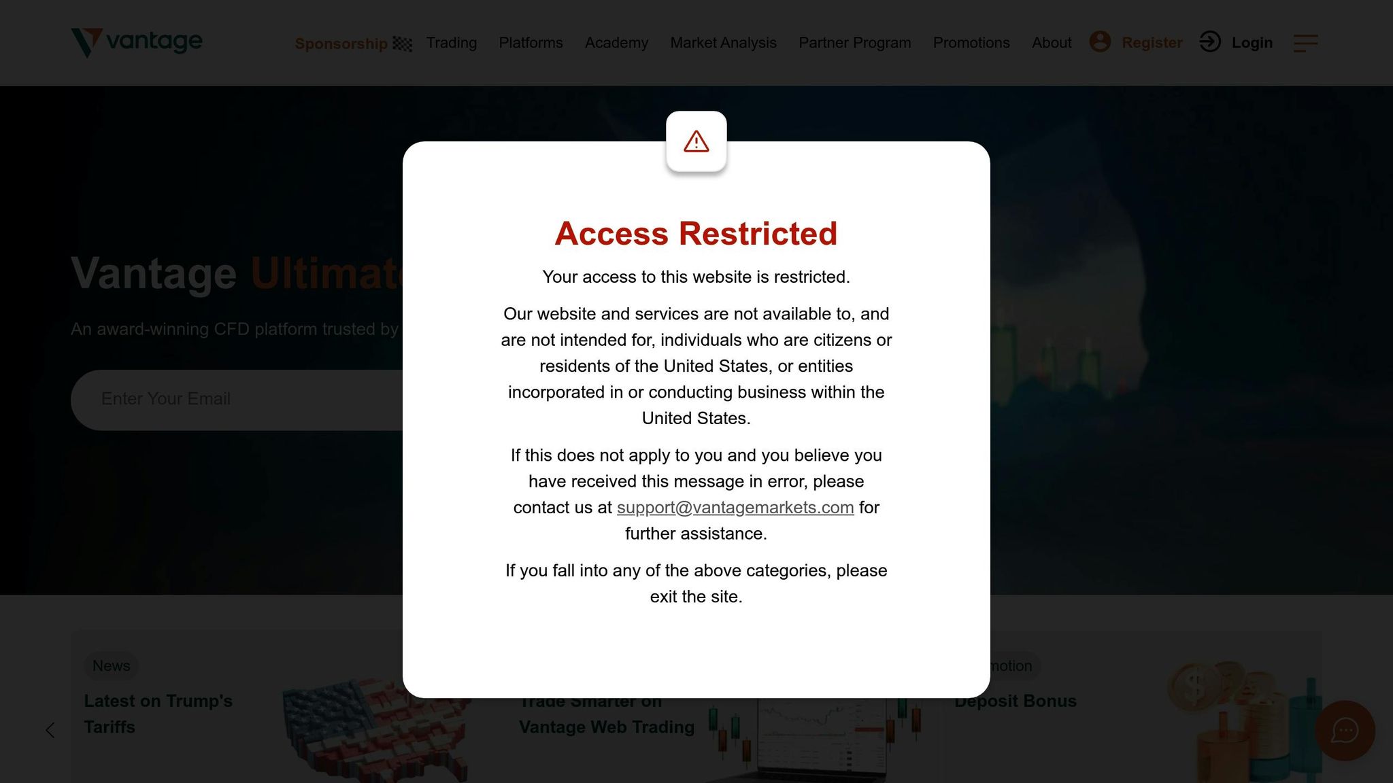Open the Sponsorship menu item

[341, 43]
